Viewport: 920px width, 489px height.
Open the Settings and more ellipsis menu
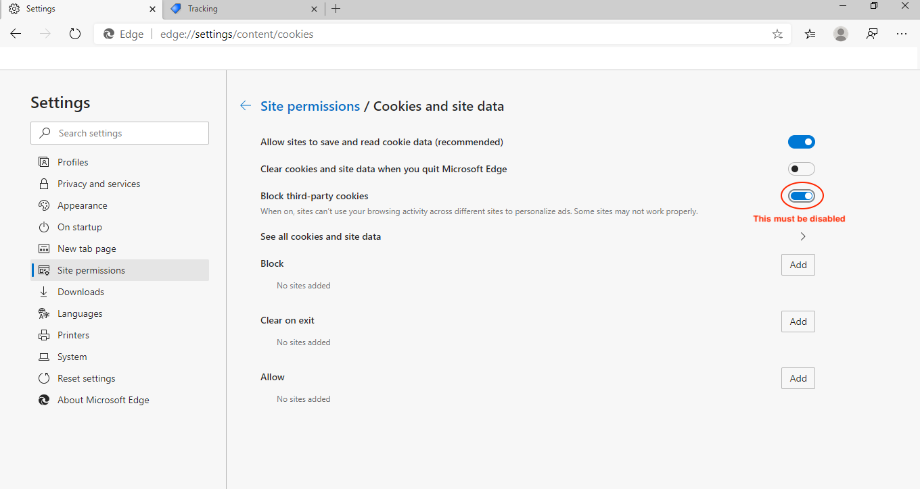pyautogui.click(x=902, y=34)
